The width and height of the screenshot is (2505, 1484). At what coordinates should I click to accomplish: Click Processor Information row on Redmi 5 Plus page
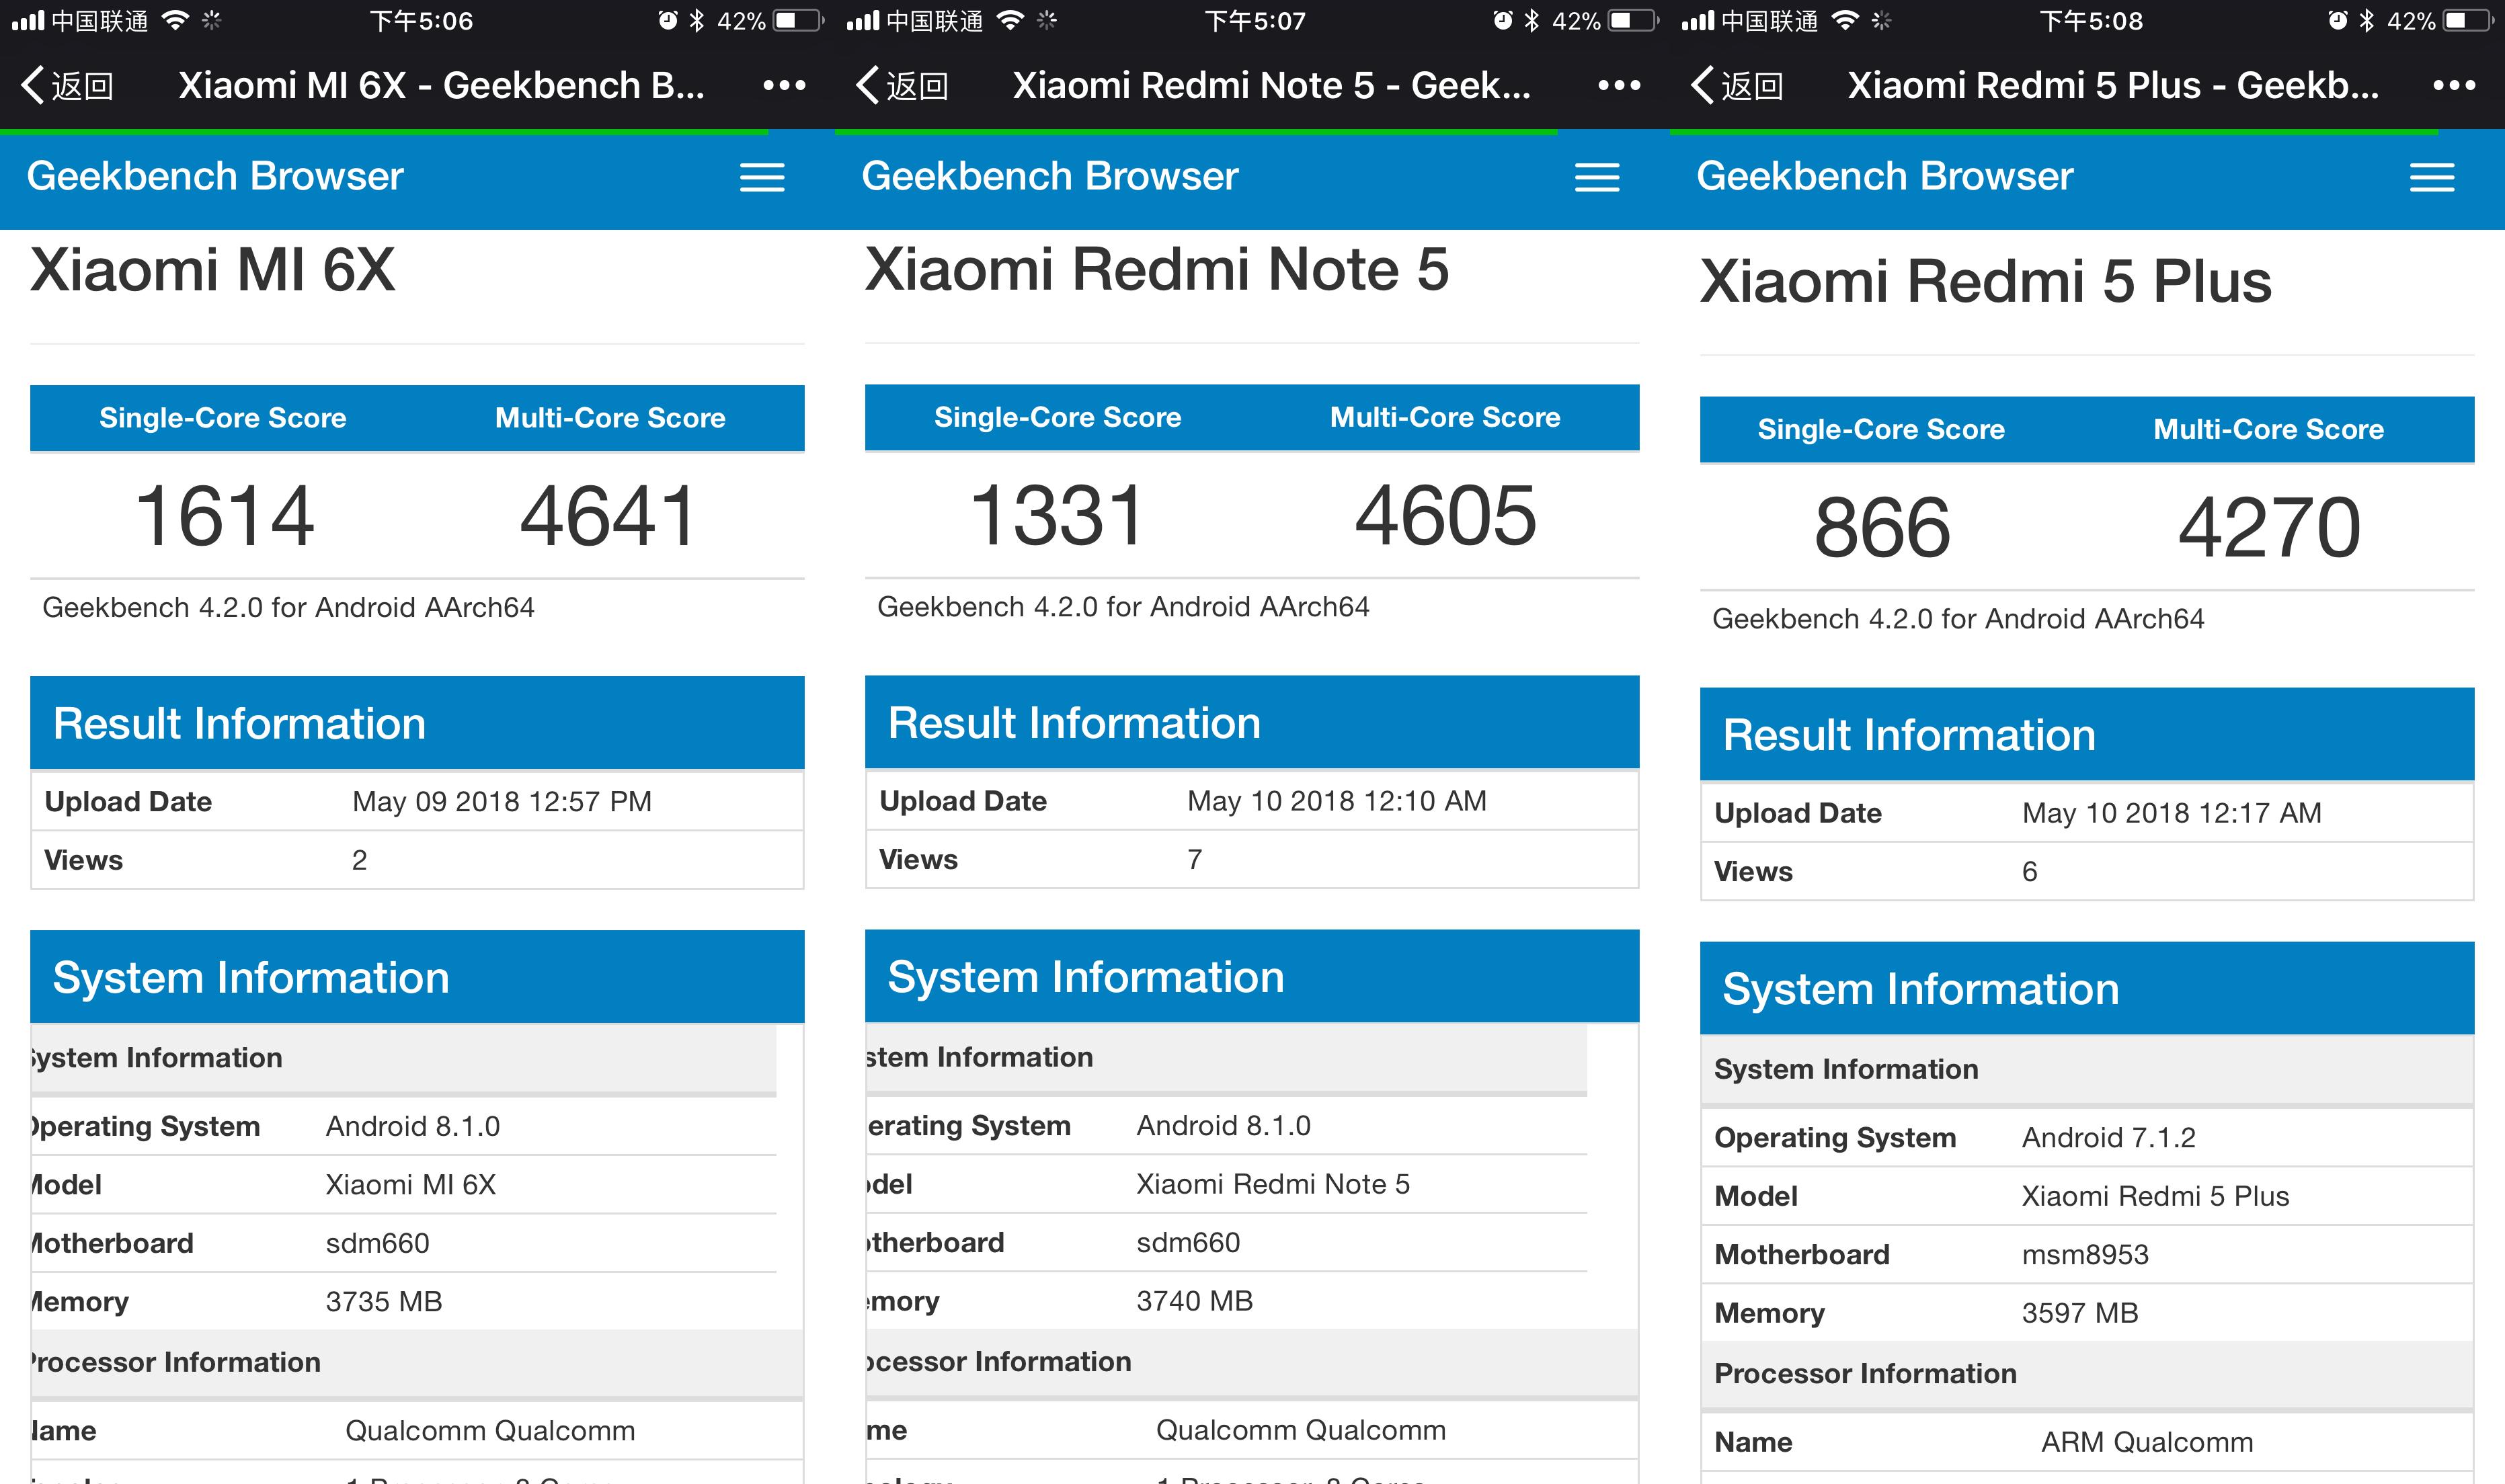pyautogui.click(x=2087, y=1374)
